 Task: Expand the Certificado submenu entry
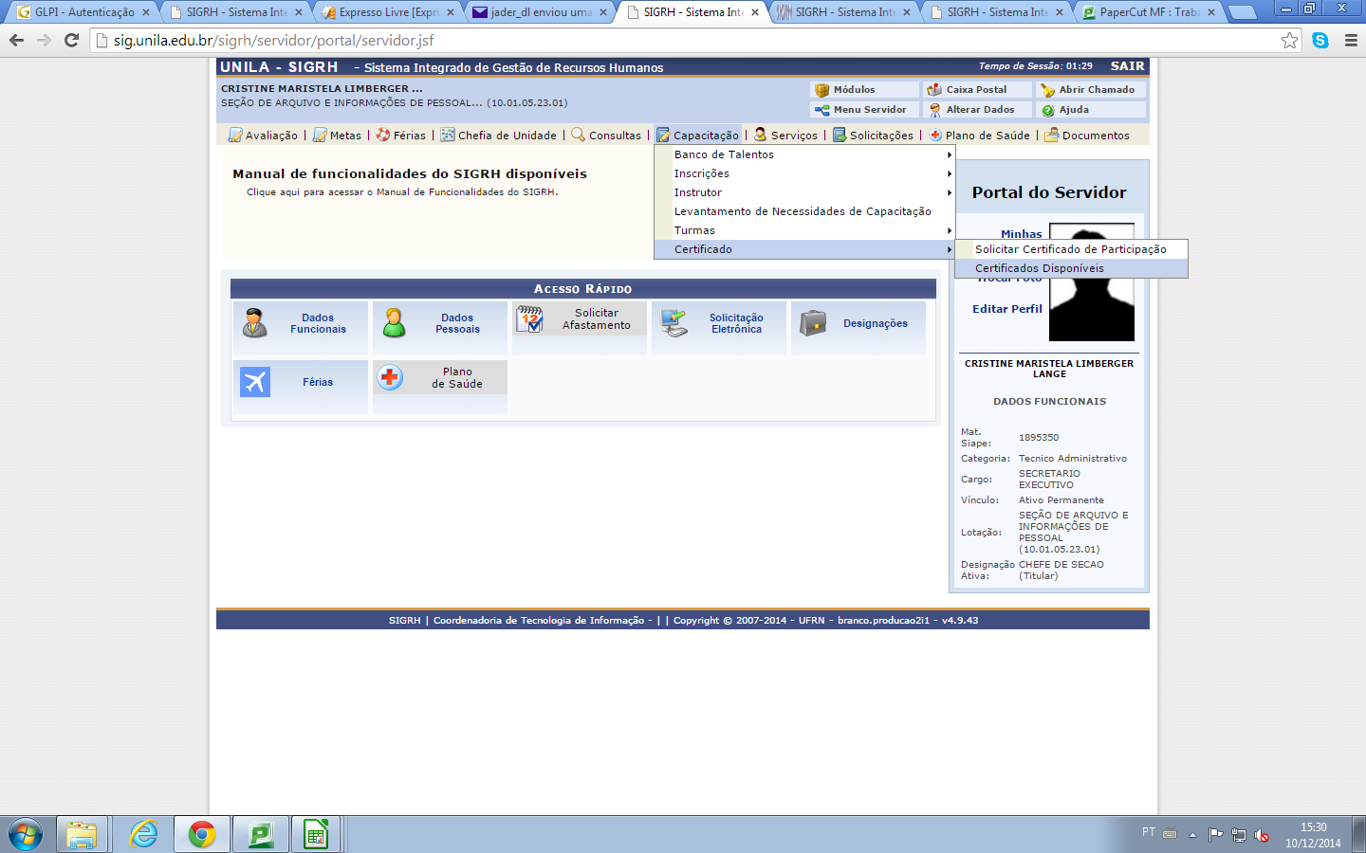(804, 249)
